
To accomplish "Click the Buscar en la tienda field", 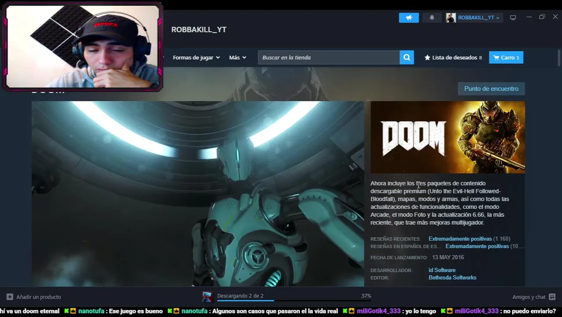I will 329,58.
